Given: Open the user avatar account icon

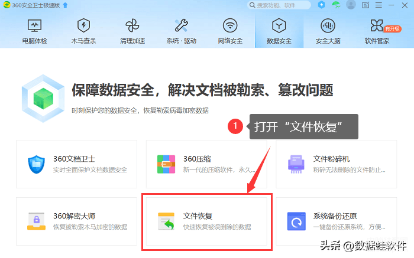Looking at the screenshot, I should click(x=351, y=5).
